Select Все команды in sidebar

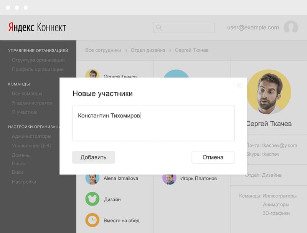point(27,93)
